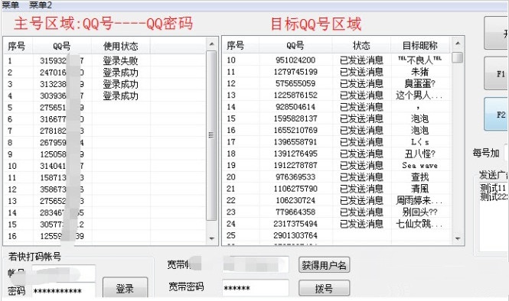Focus the 宽带密码 input field
509x301 pixels.
pyautogui.click(x=256, y=288)
